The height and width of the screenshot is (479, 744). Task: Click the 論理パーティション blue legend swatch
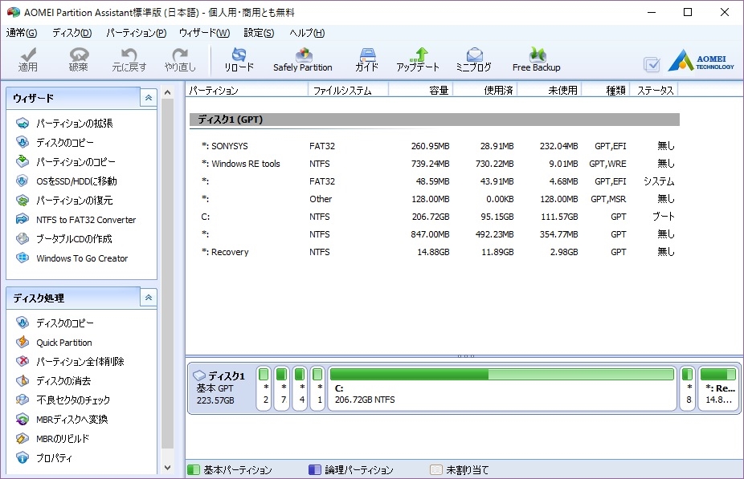coord(315,469)
